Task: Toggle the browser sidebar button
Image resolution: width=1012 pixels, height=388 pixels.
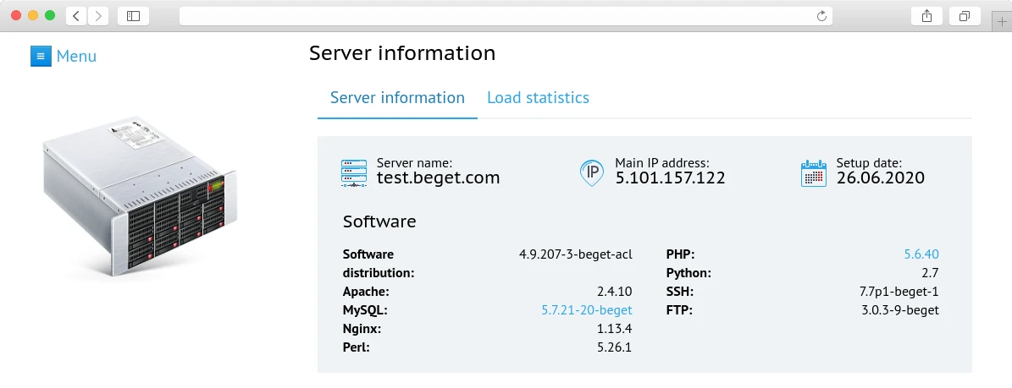Action: [134, 16]
